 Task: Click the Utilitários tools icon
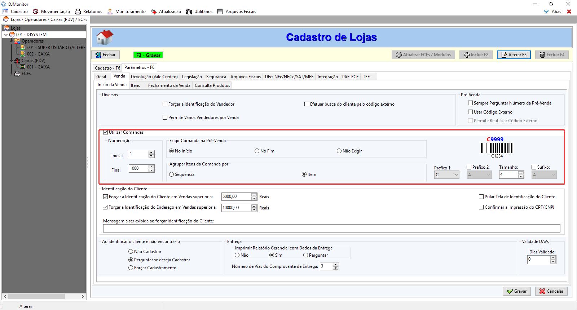tap(189, 12)
